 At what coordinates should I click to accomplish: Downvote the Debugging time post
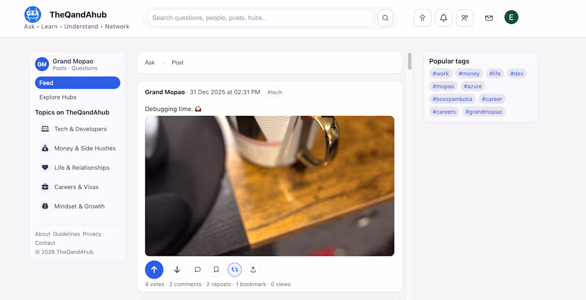(x=177, y=269)
